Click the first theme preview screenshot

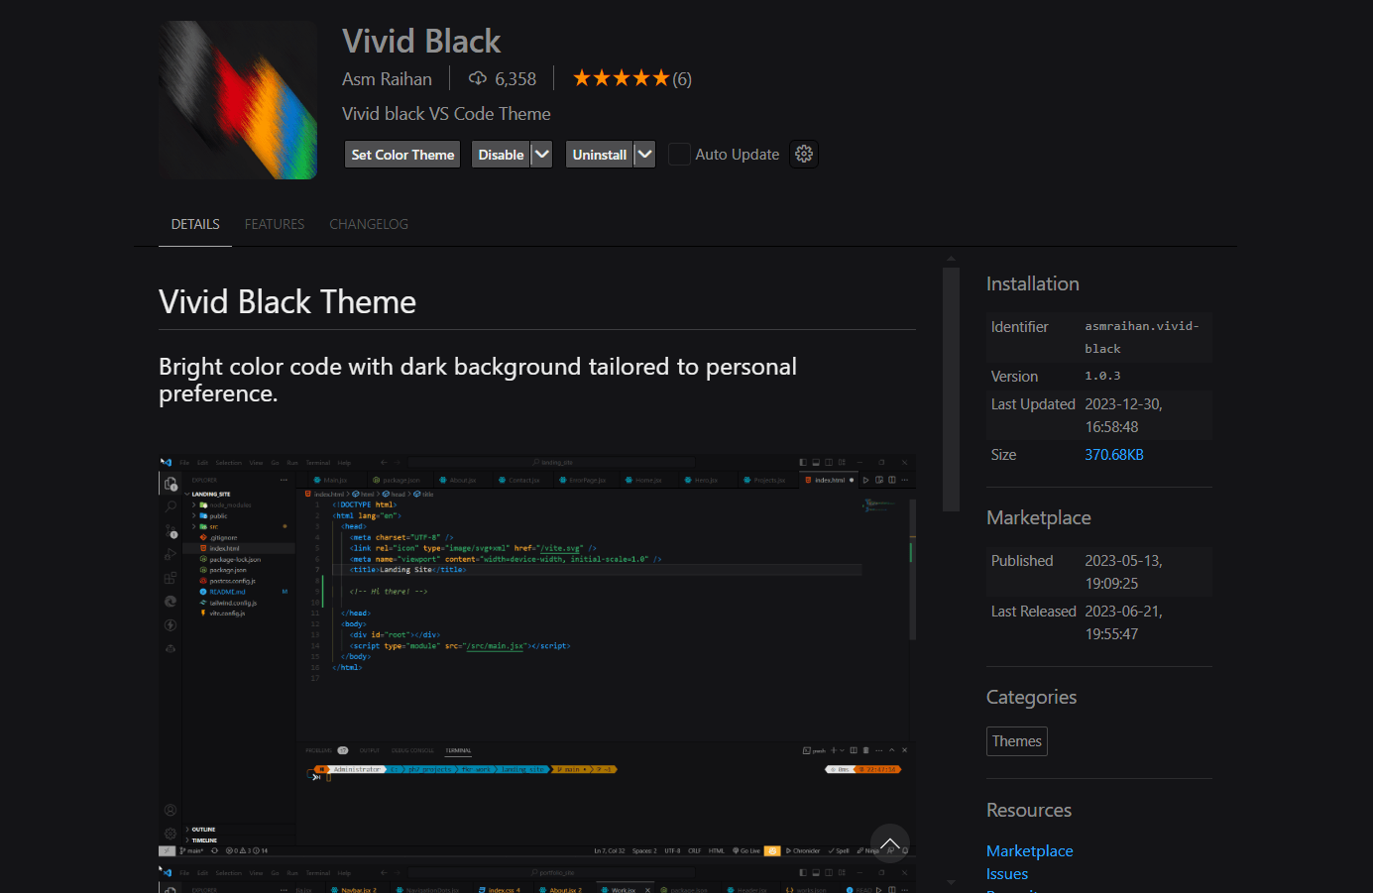coord(536,655)
